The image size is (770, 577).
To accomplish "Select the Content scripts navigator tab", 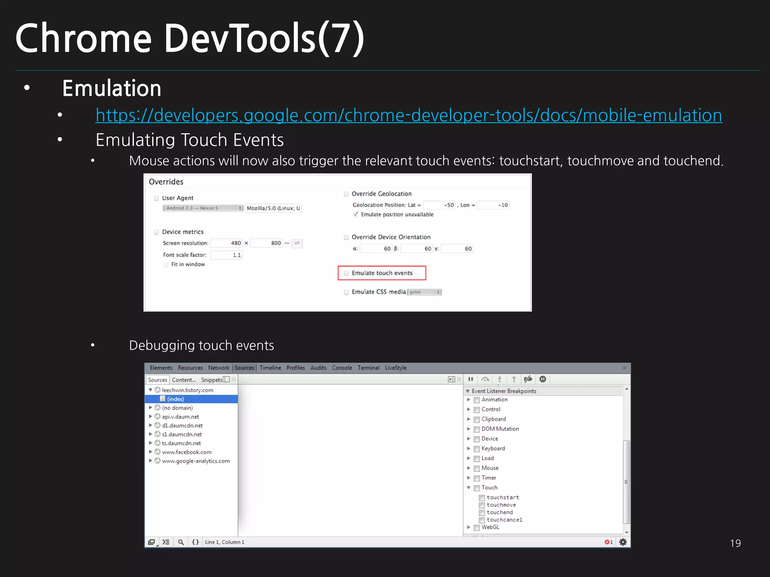I will 184,380.
